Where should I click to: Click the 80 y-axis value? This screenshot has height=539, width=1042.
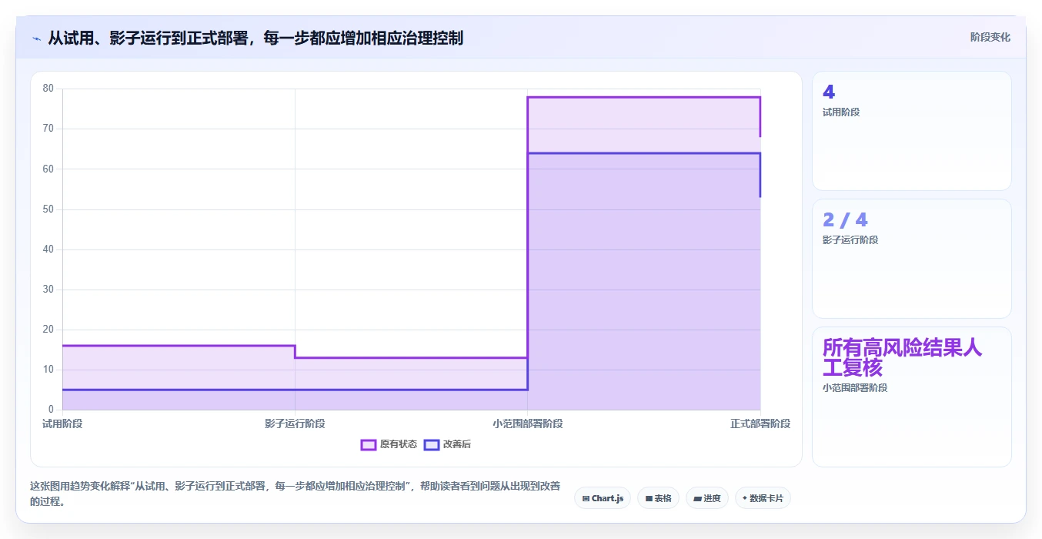48,89
